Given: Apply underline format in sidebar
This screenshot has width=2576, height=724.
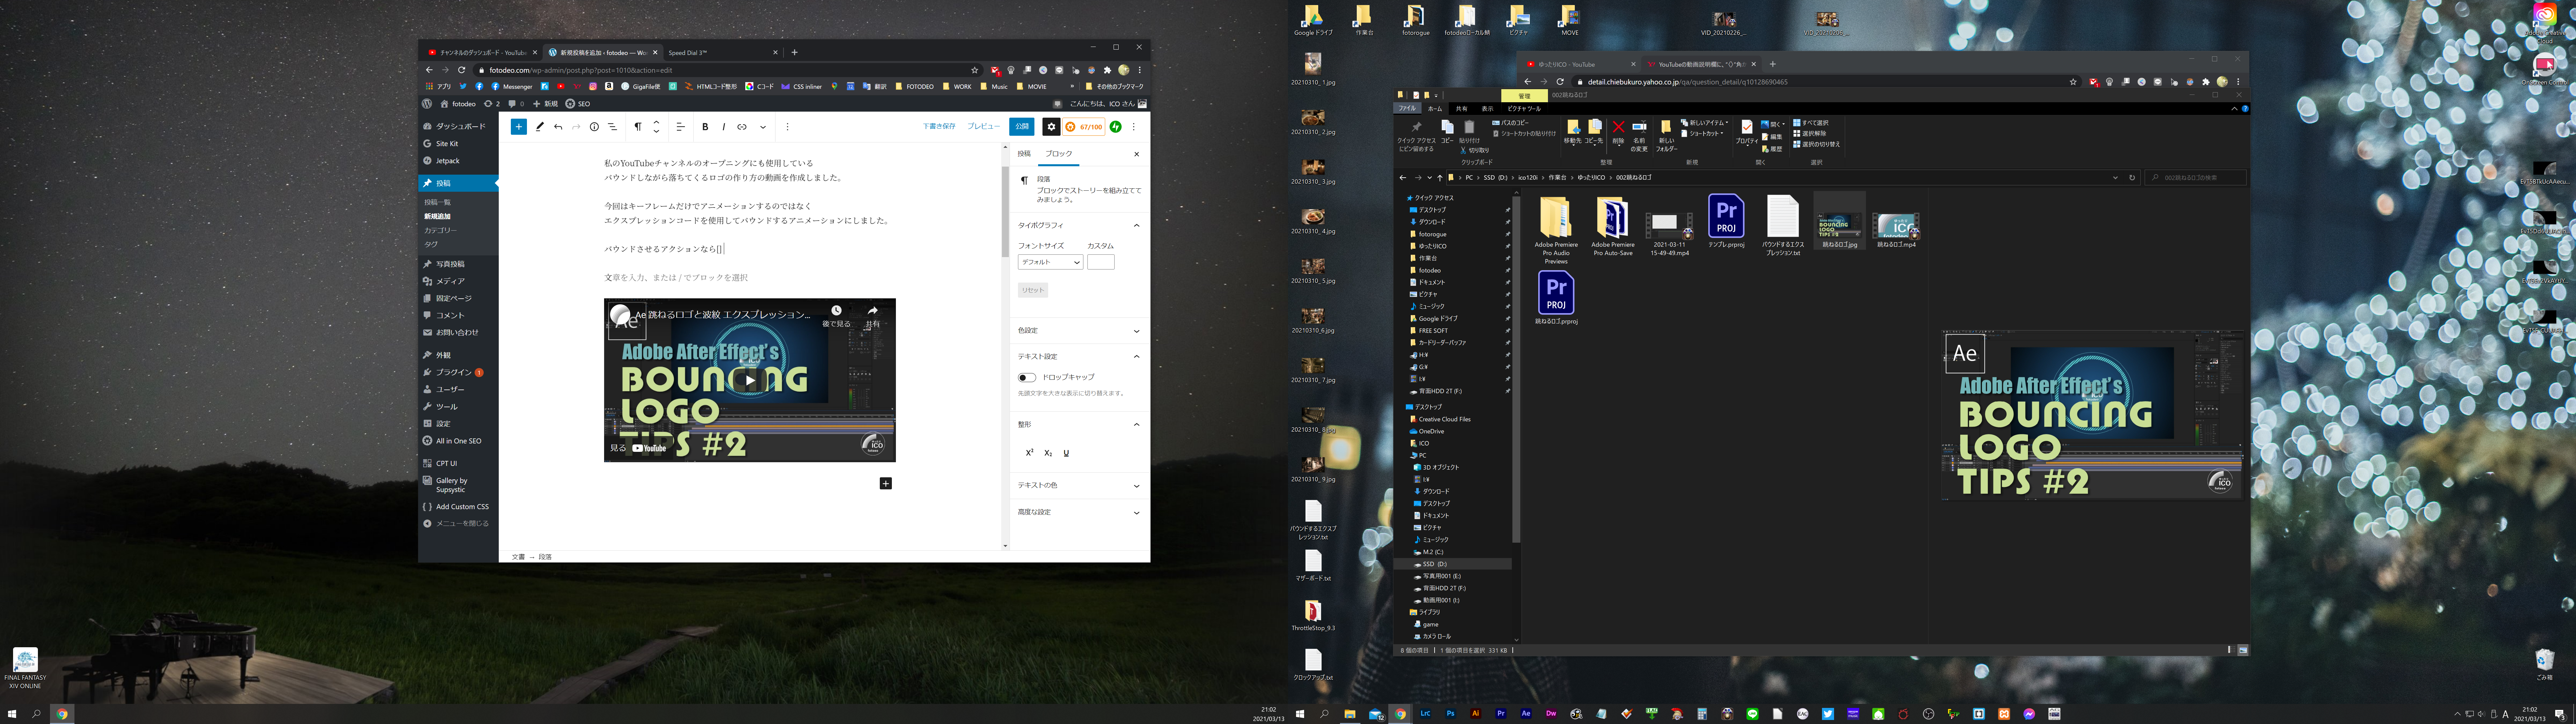Looking at the screenshot, I should click(x=1066, y=453).
